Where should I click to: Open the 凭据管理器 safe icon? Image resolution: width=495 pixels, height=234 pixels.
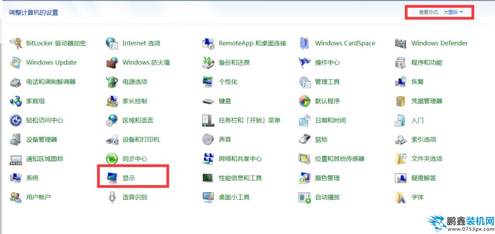pos(401,101)
